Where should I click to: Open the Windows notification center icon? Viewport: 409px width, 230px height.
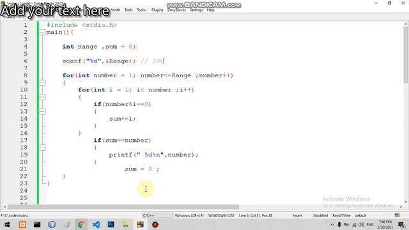401,224
